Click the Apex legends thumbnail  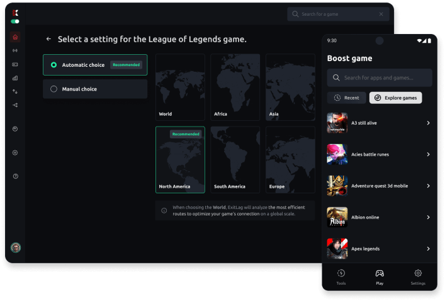tap(337, 249)
